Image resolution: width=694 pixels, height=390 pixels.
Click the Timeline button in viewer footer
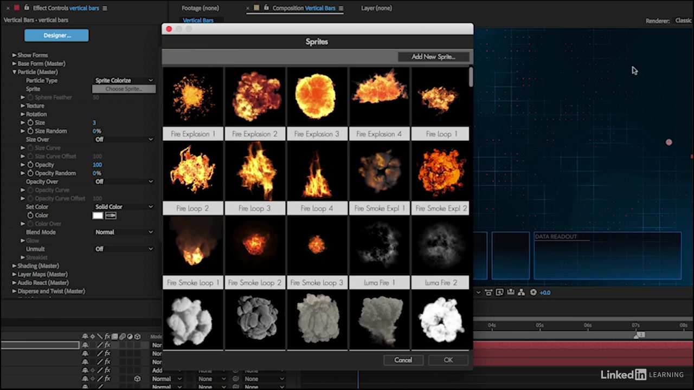pos(510,292)
